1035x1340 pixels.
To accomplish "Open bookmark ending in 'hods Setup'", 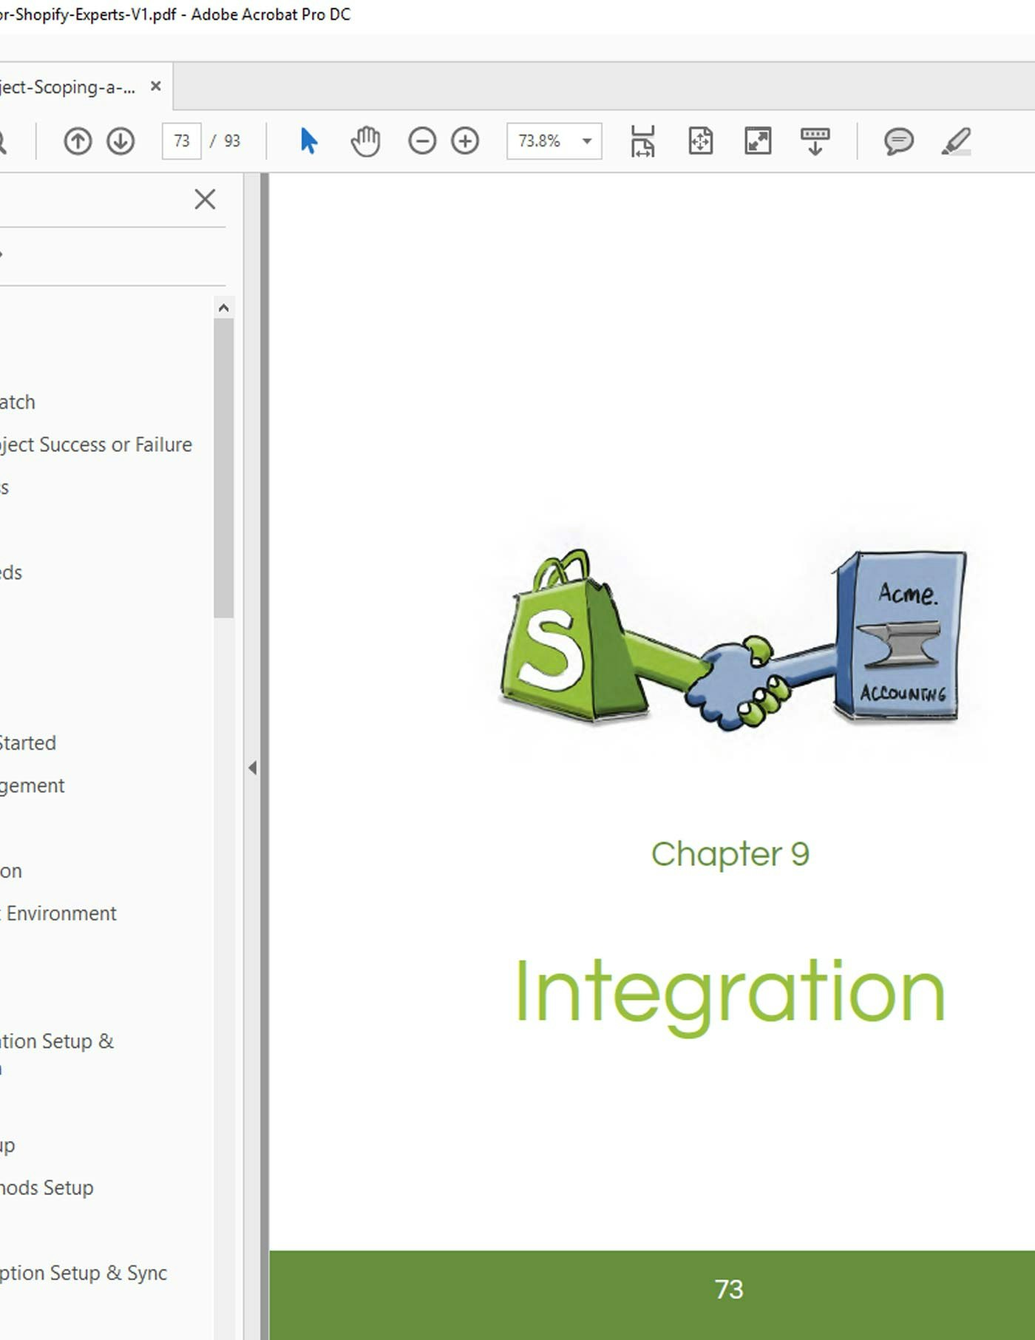I will [47, 1188].
